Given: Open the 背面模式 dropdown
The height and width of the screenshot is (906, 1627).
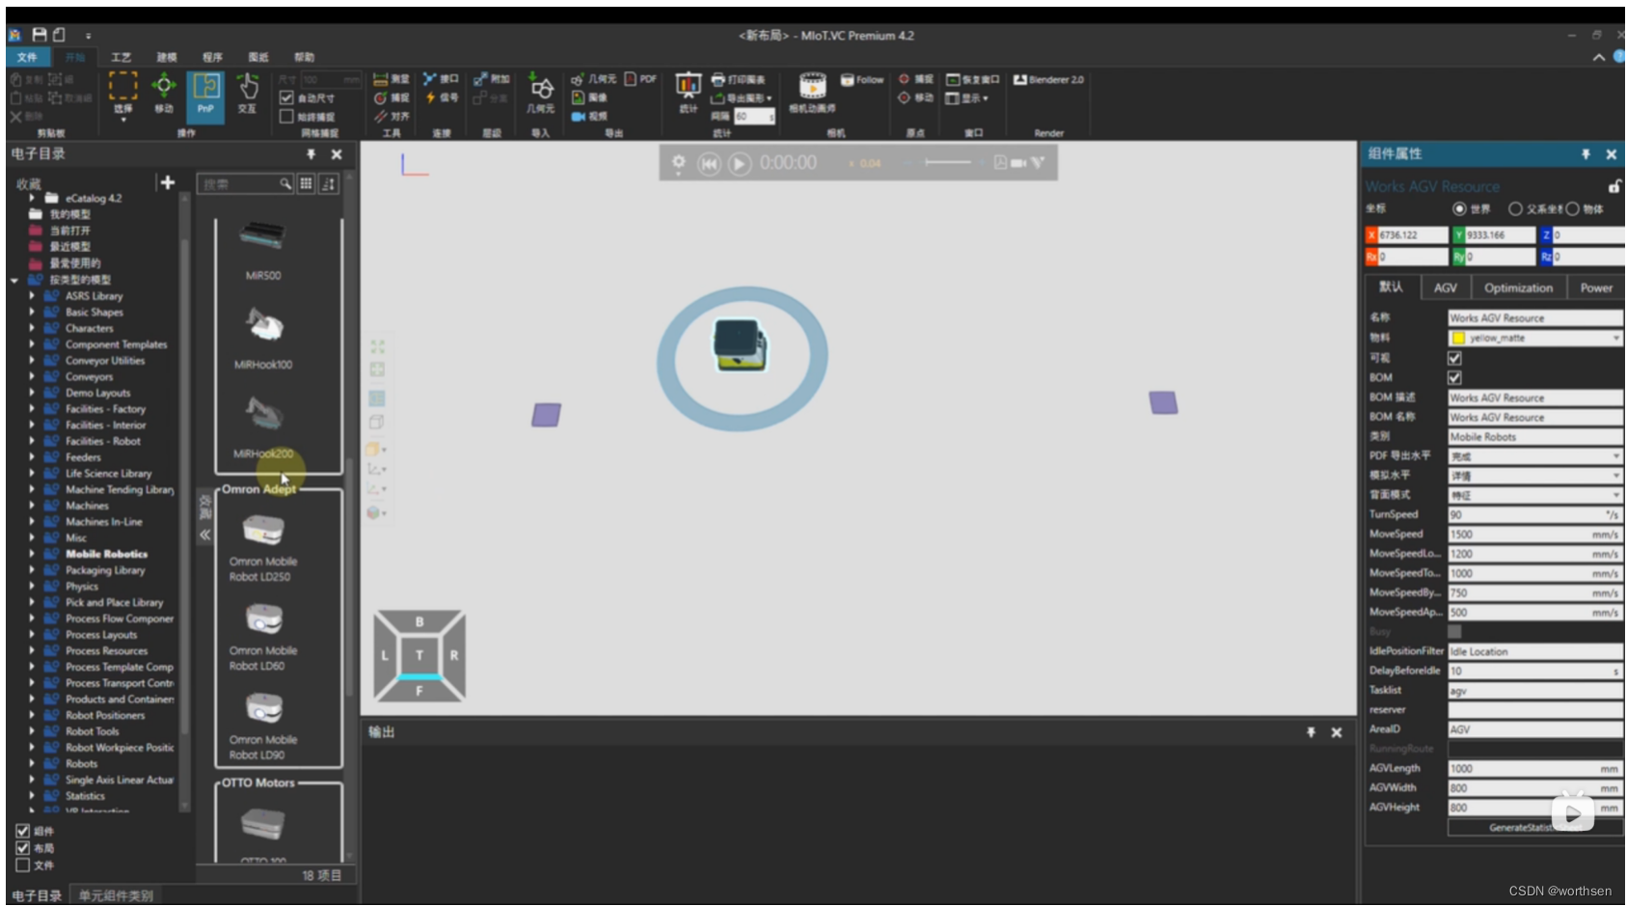Looking at the screenshot, I should pos(1535,495).
